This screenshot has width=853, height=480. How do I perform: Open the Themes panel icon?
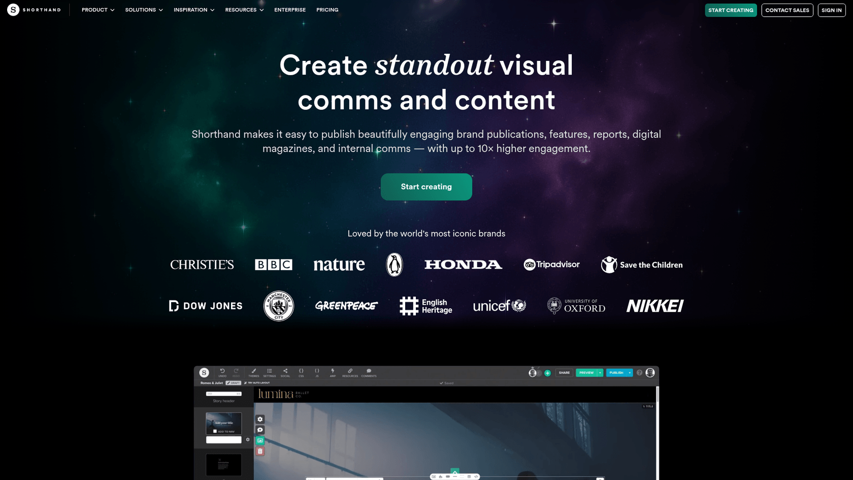[253, 371]
